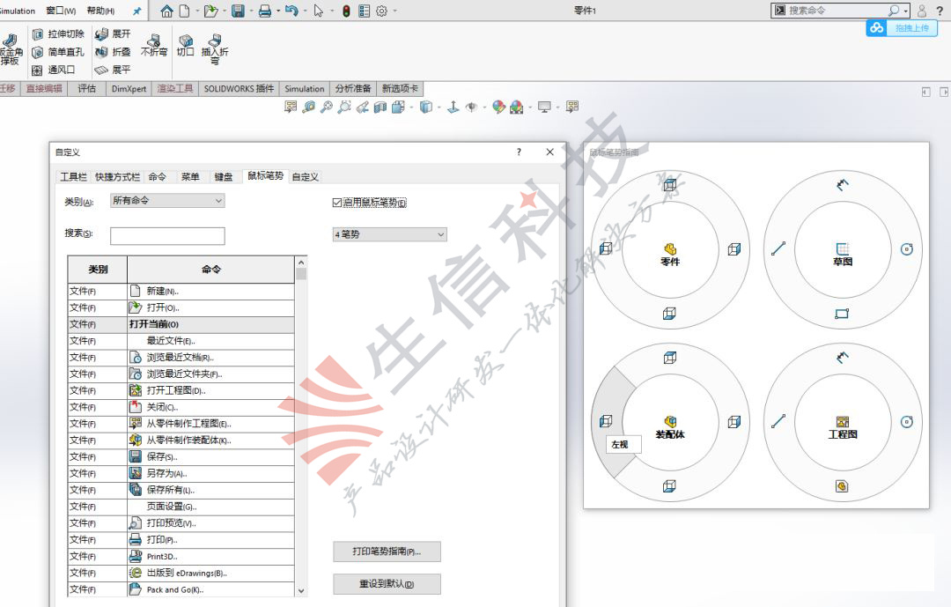Click the Save icon in the quick access toolbar
951x607 pixels.
237,11
